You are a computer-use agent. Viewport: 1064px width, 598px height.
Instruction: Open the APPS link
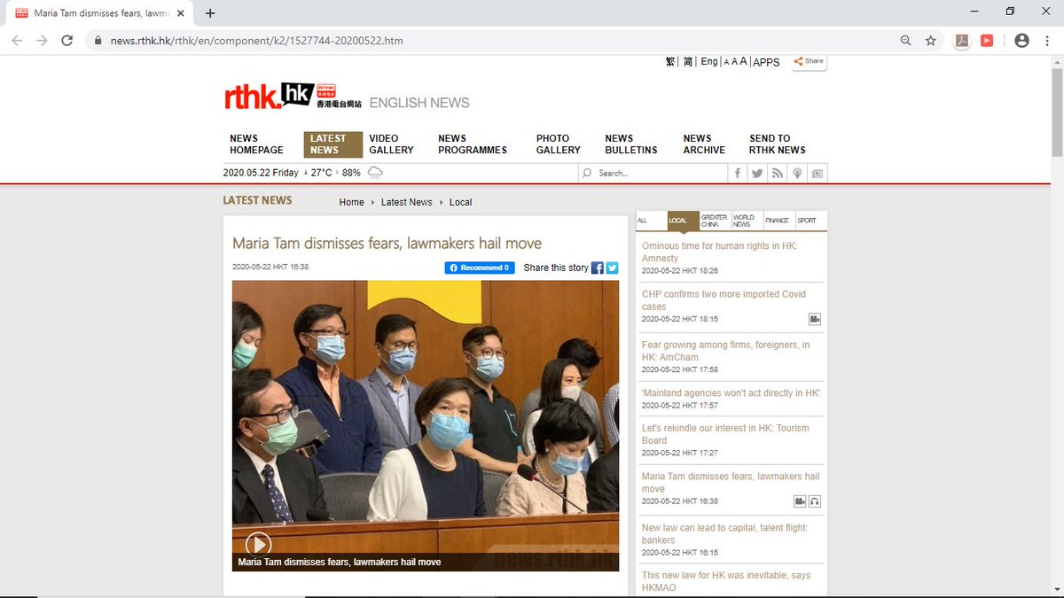(766, 62)
